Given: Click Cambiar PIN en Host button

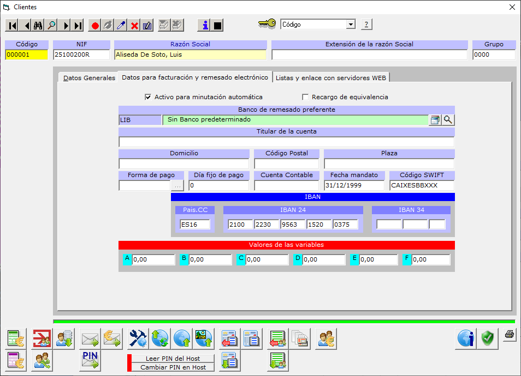Looking at the screenshot, I should pyautogui.click(x=173, y=367).
